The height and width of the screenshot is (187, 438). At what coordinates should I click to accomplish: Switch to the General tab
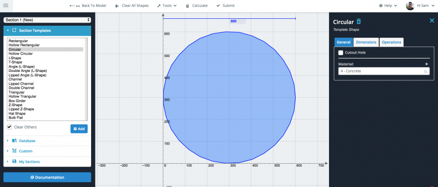[x=343, y=42]
